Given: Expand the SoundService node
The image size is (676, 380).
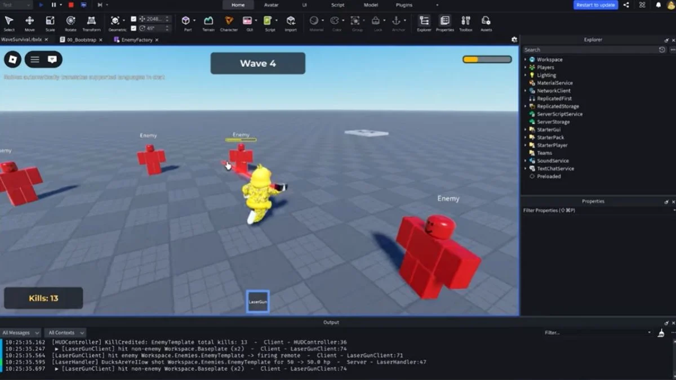Looking at the screenshot, I should [x=526, y=160].
